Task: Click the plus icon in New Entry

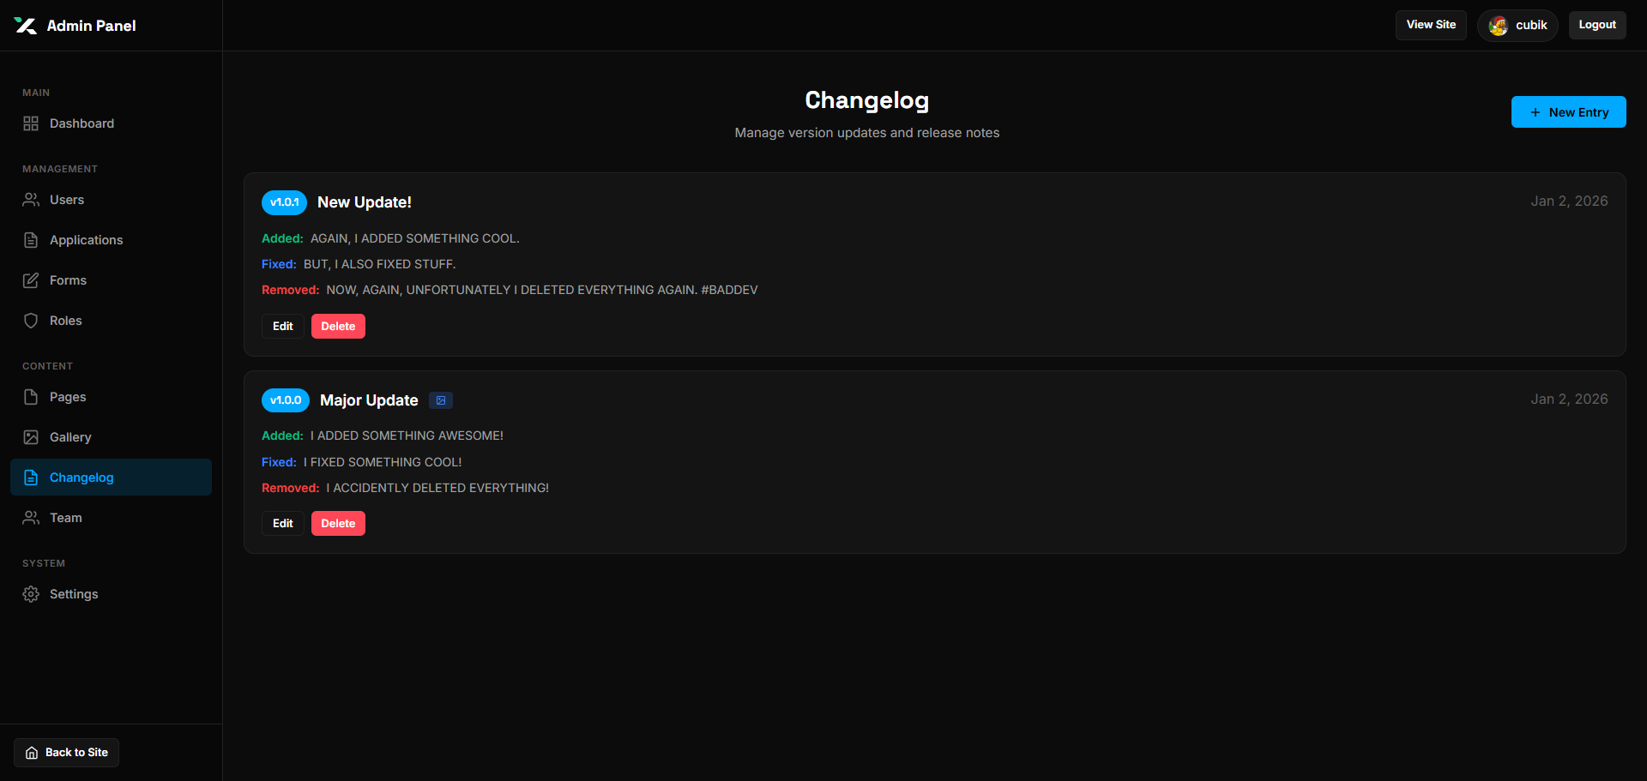Action: pyautogui.click(x=1535, y=112)
